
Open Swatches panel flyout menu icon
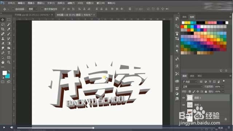point(230,17)
